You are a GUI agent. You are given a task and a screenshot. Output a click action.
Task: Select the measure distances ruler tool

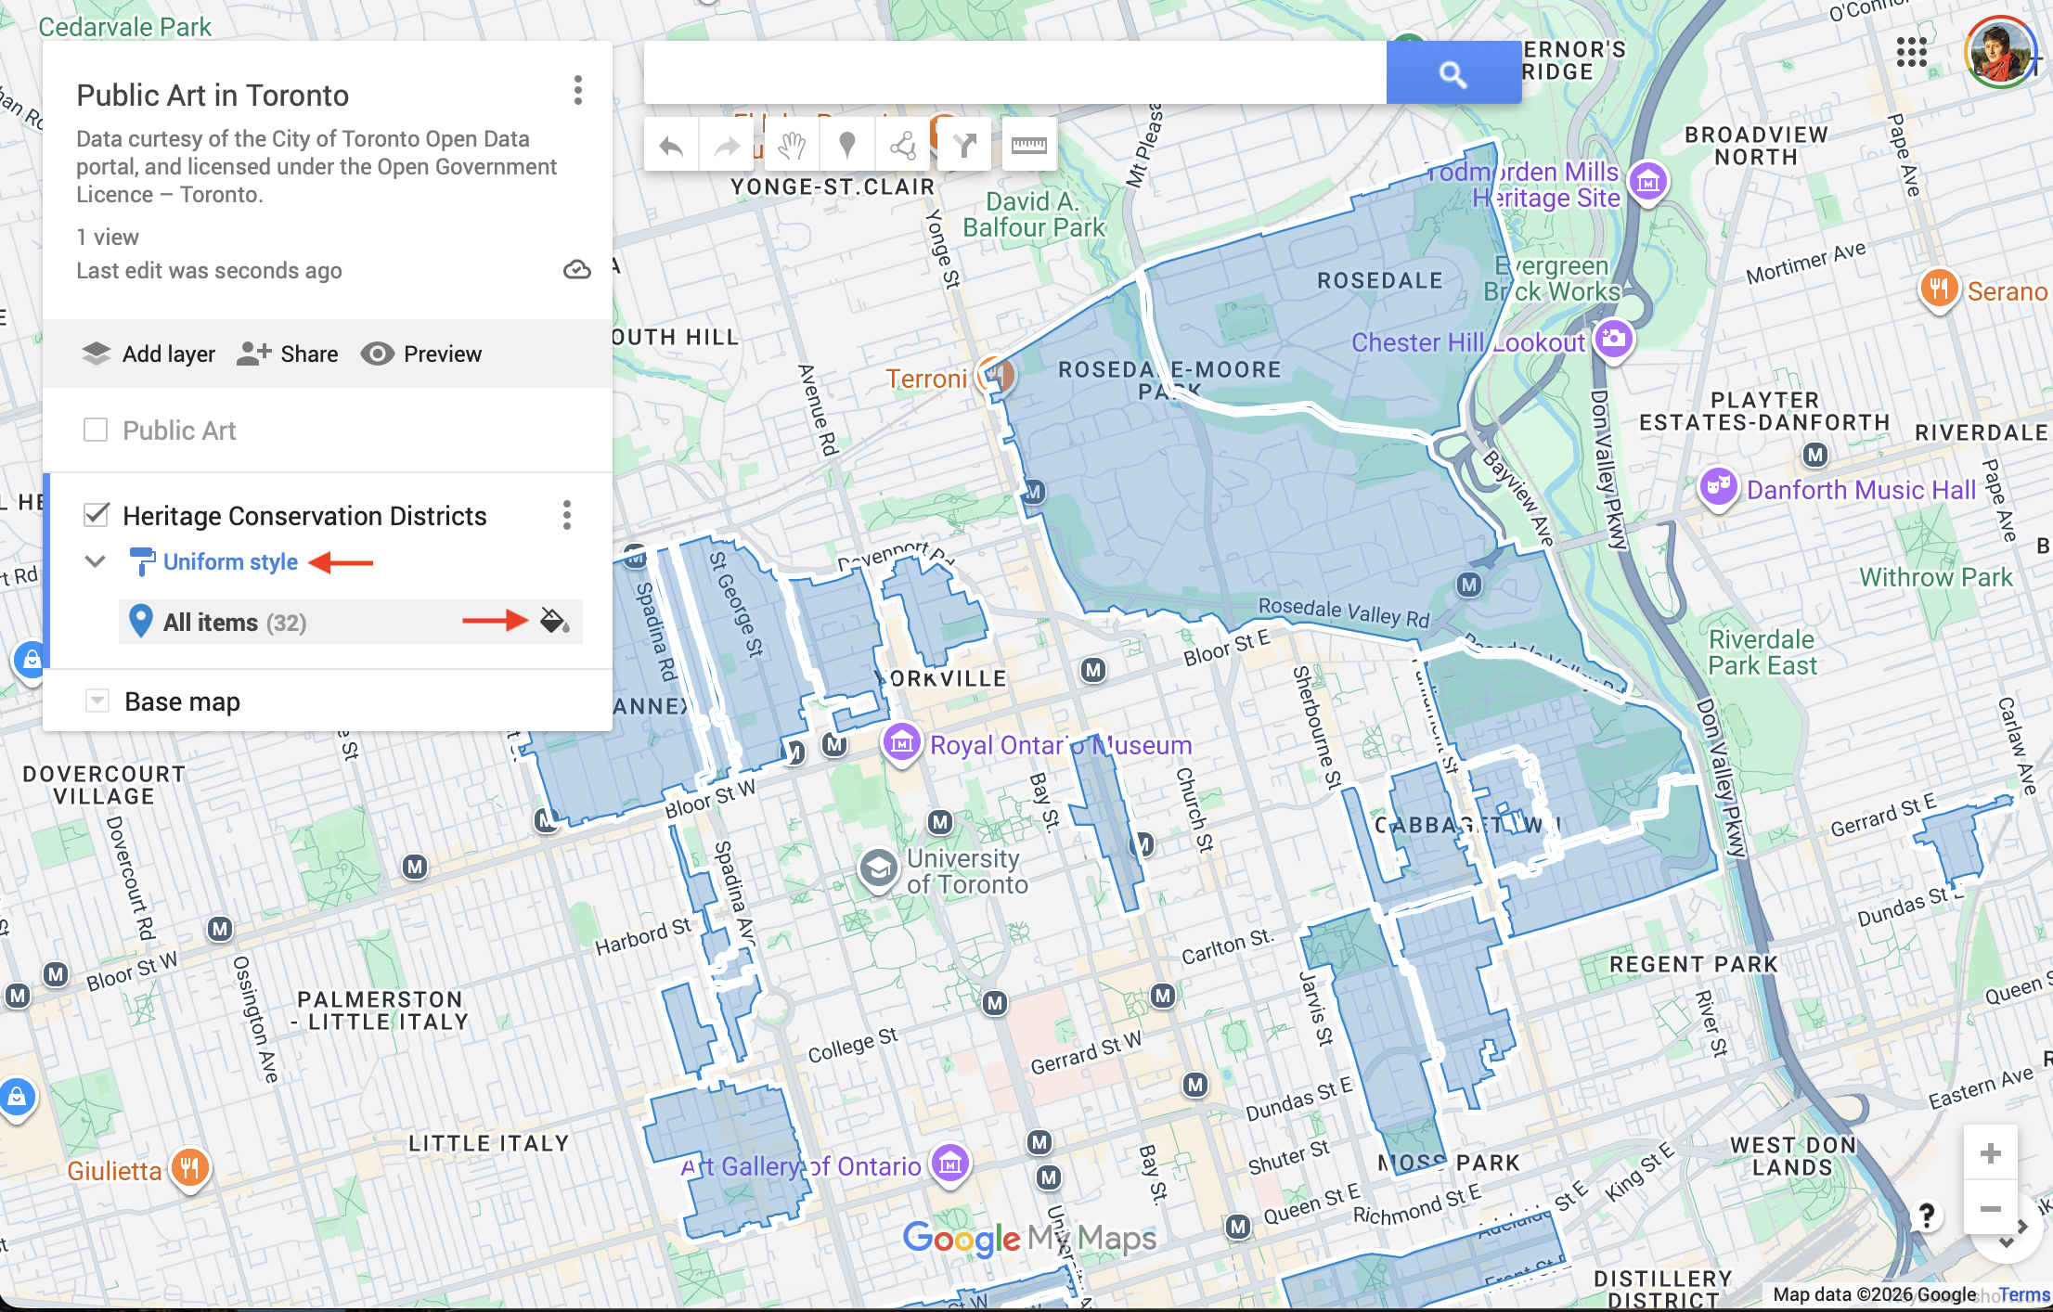(x=1028, y=146)
